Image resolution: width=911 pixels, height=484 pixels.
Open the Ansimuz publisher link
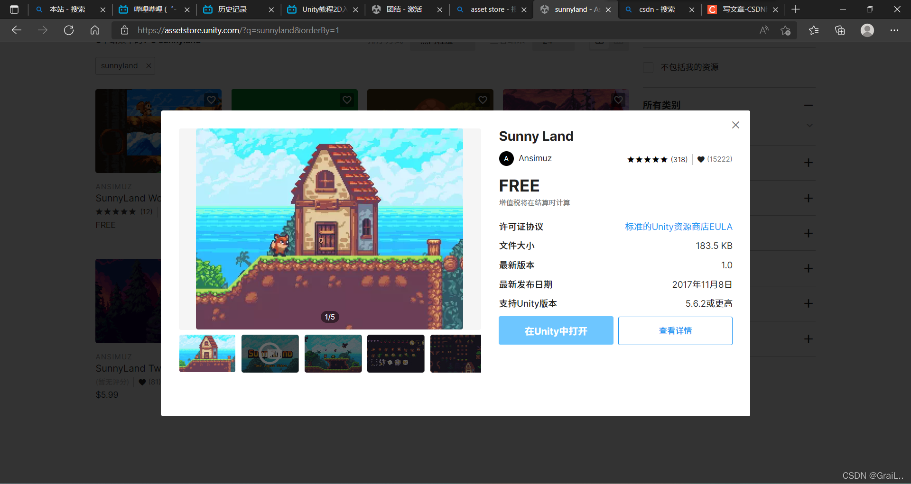pyautogui.click(x=535, y=158)
